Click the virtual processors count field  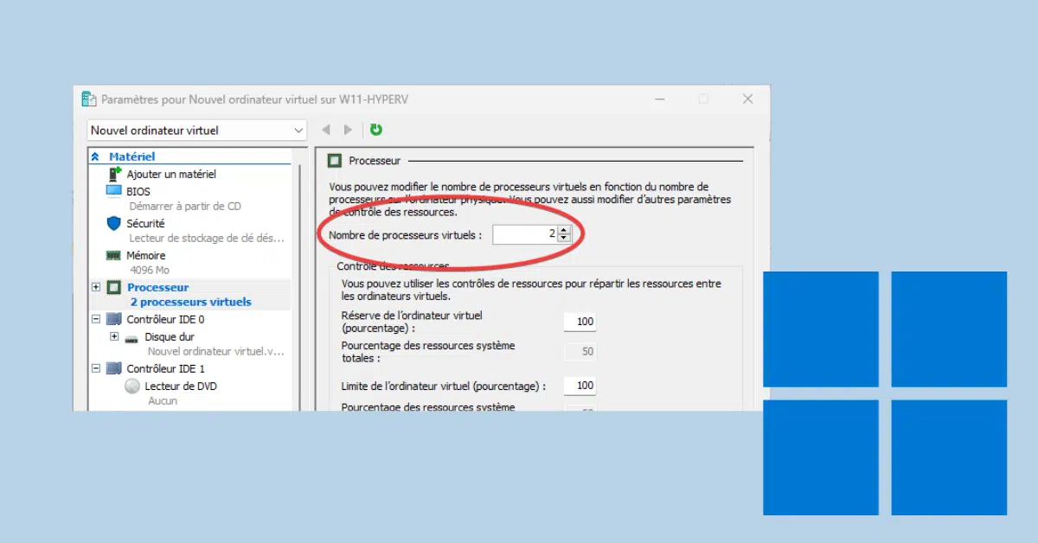[x=525, y=234]
